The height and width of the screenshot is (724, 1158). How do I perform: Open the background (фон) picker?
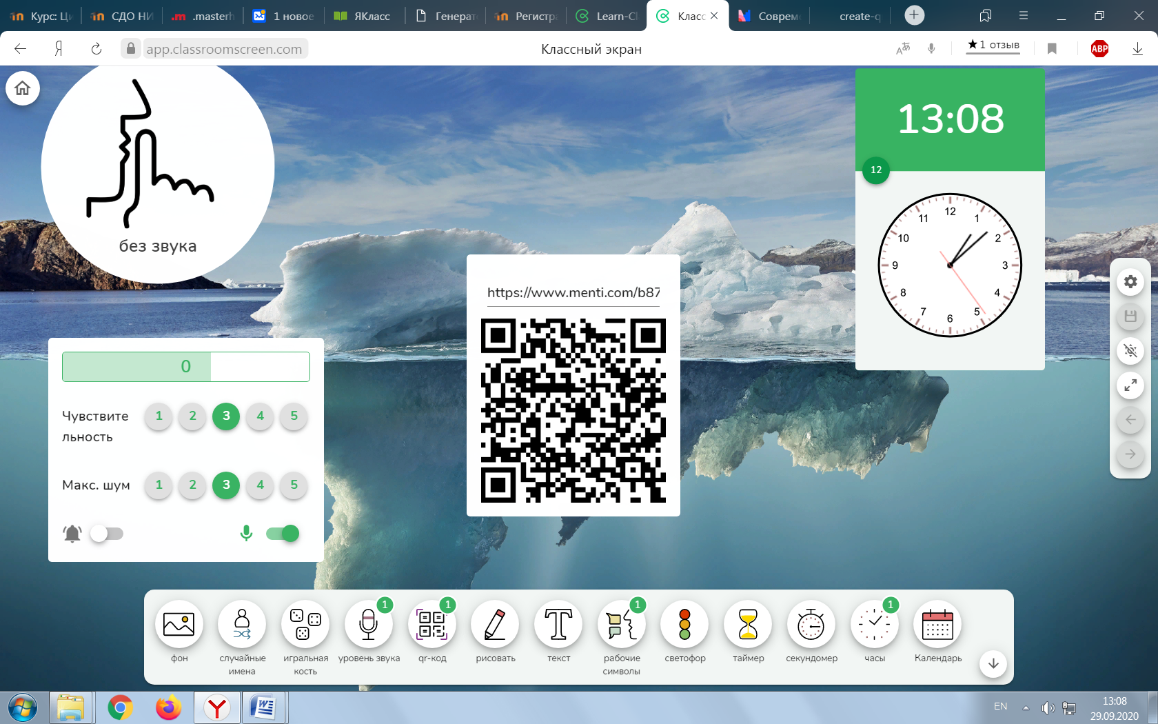(x=179, y=625)
